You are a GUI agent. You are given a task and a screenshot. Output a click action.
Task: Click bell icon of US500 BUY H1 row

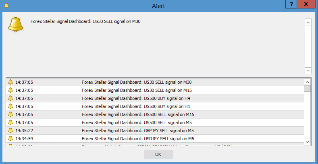pyautogui.click(x=10, y=106)
